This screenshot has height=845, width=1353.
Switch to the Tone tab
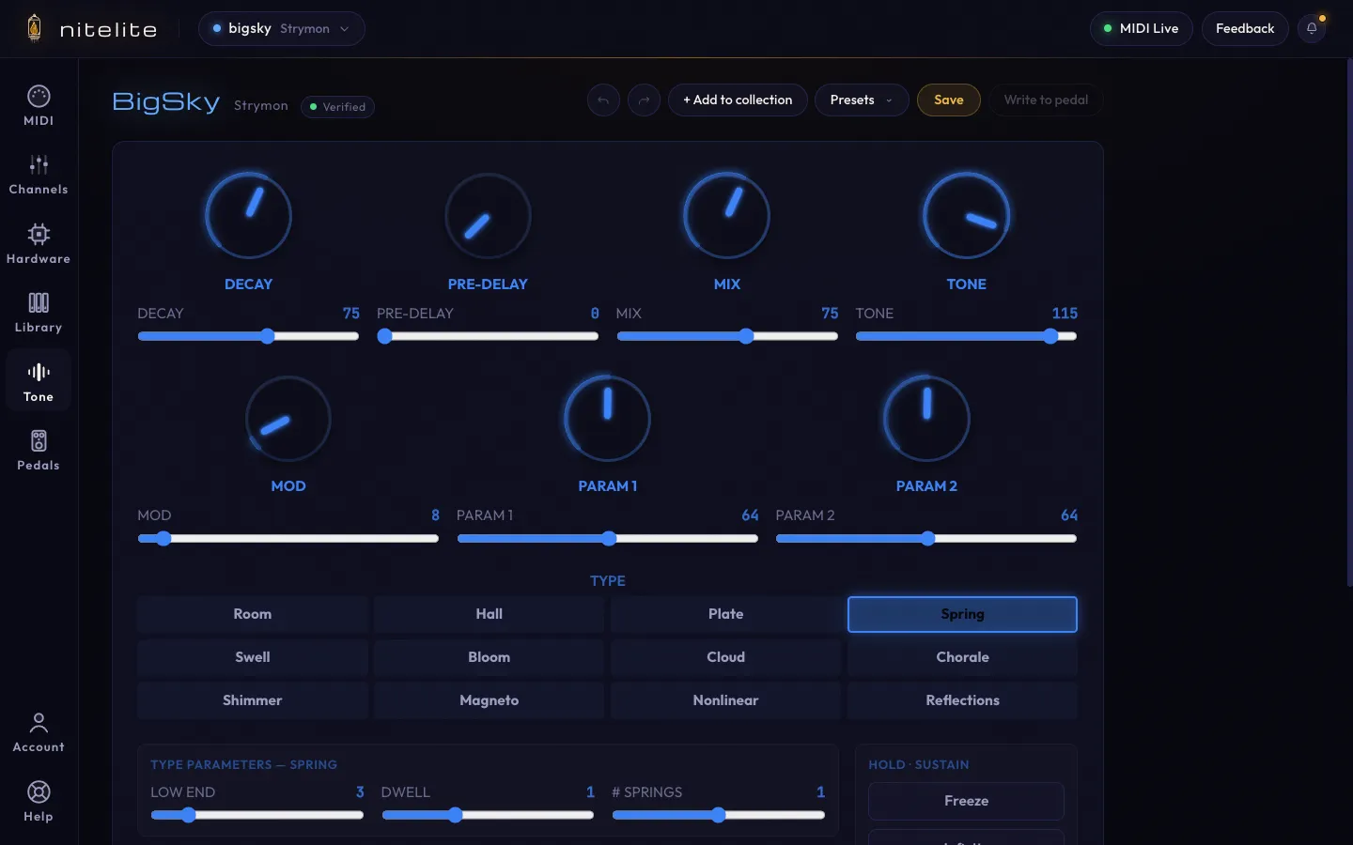click(x=39, y=381)
